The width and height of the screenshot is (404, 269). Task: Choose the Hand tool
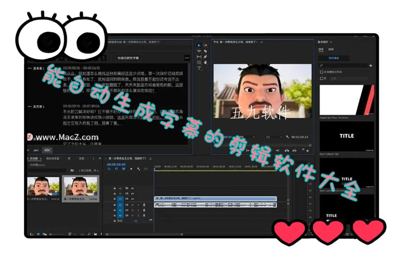pos(205,63)
